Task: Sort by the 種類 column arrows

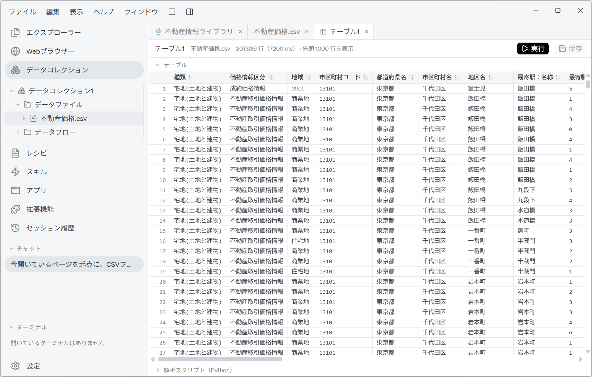Action: (191, 77)
